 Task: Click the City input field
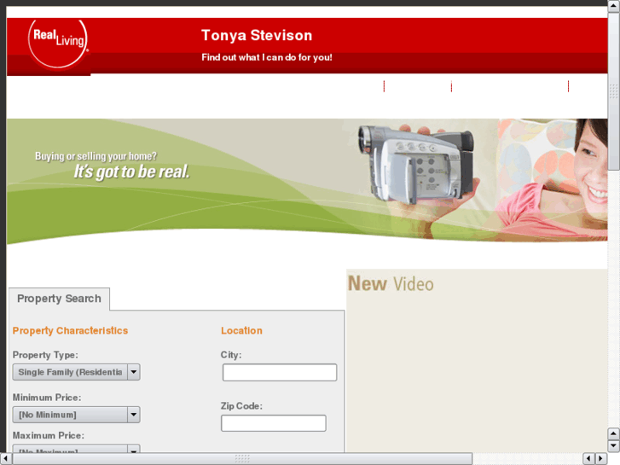click(x=280, y=372)
